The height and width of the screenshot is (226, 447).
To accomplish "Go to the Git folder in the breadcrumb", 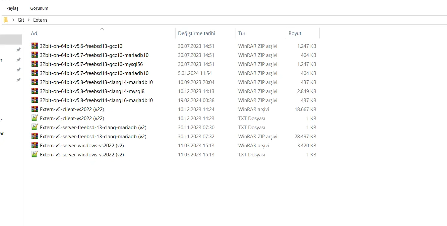I will pyautogui.click(x=21, y=20).
